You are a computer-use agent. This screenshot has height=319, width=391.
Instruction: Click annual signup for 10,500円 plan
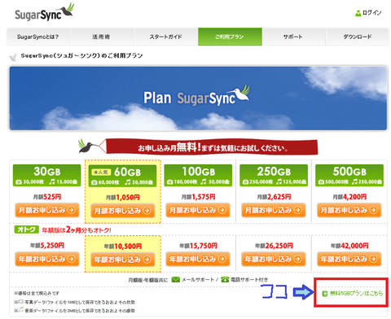tap(122, 260)
